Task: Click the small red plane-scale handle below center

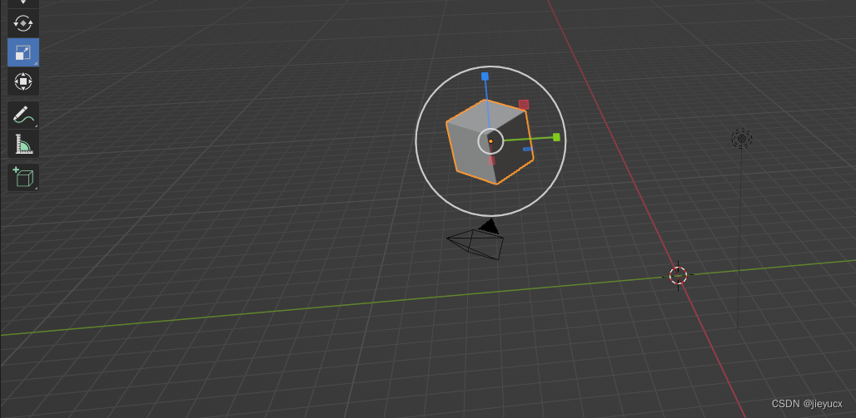Action: point(491,160)
